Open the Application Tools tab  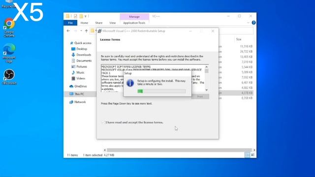[134, 23]
